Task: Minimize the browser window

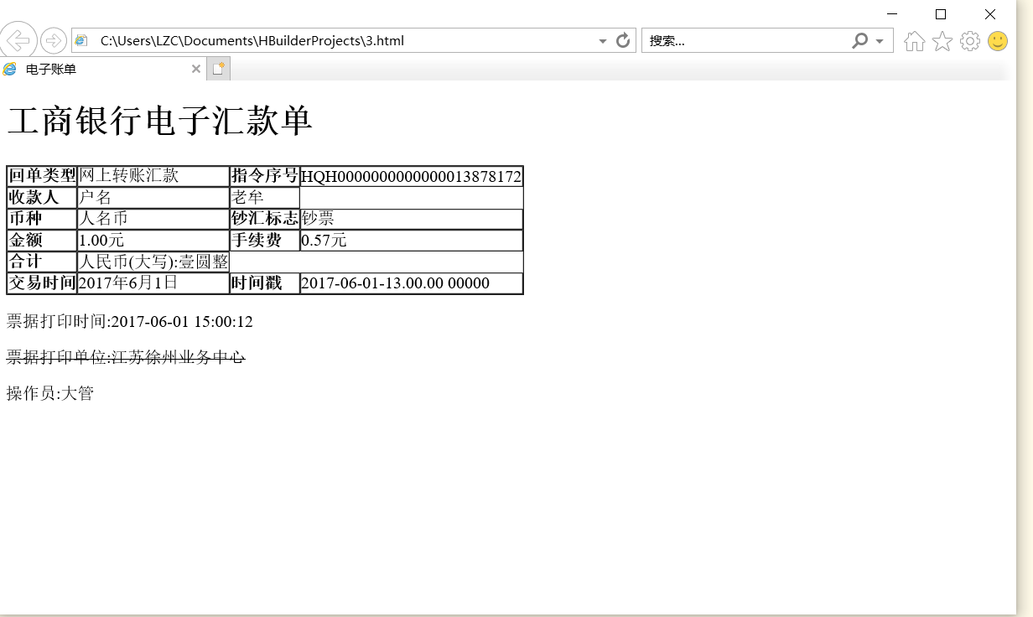Action: [892, 14]
